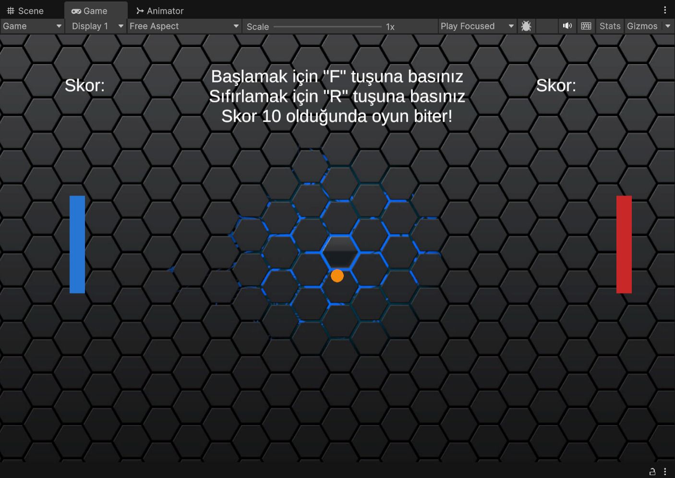Open the Free Aspect ratio dropdown
Image resolution: width=675 pixels, height=478 pixels.
point(184,26)
